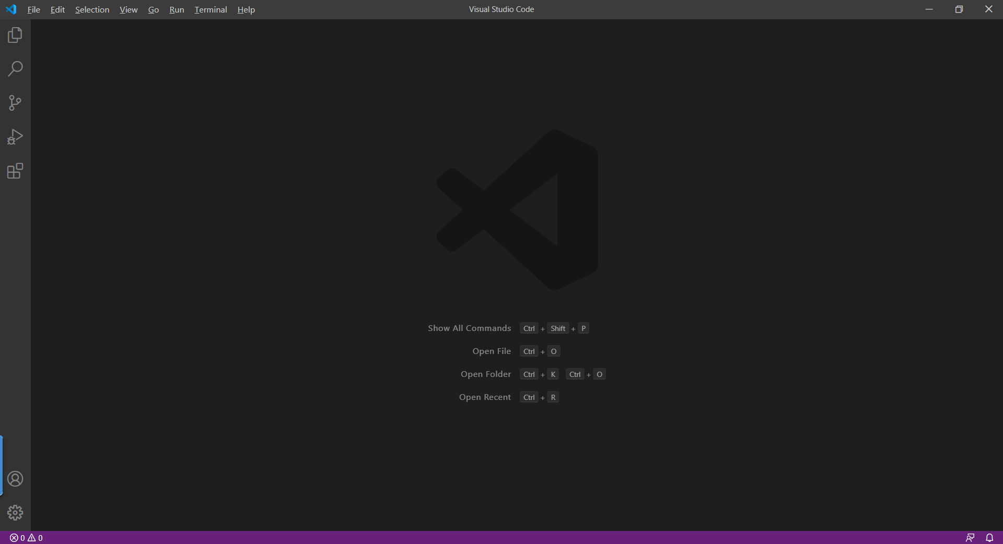Click the Open Folder label

tap(486, 374)
